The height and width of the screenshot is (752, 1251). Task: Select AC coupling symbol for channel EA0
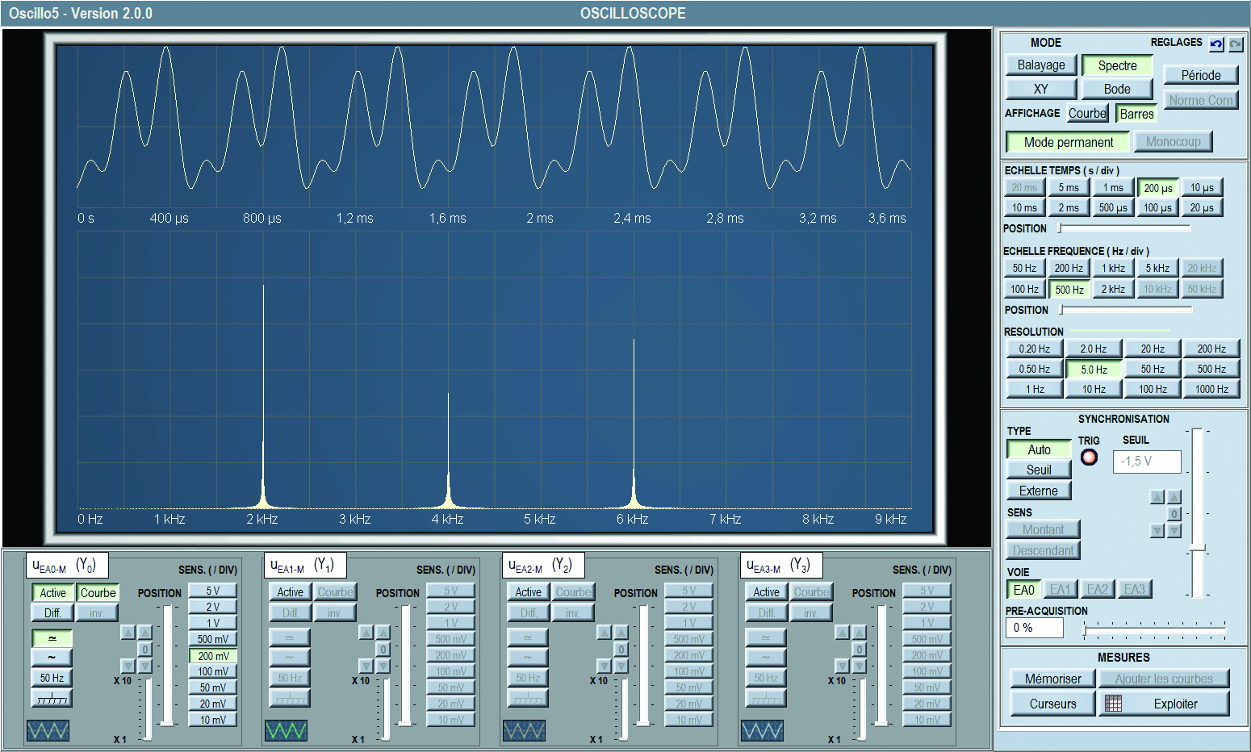(x=52, y=658)
